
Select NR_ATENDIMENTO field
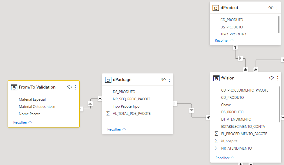pos(236,148)
